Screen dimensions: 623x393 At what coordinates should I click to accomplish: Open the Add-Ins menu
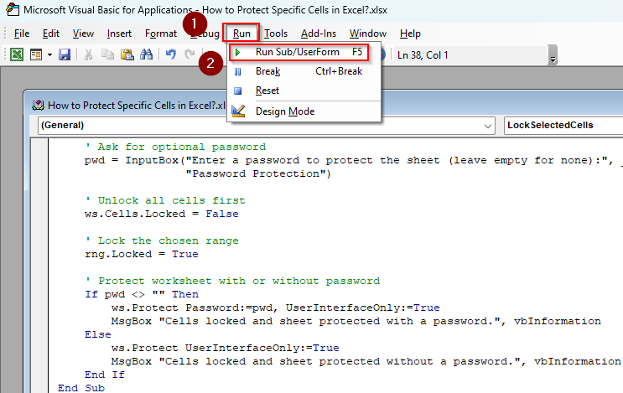click(x=317, y=34)
